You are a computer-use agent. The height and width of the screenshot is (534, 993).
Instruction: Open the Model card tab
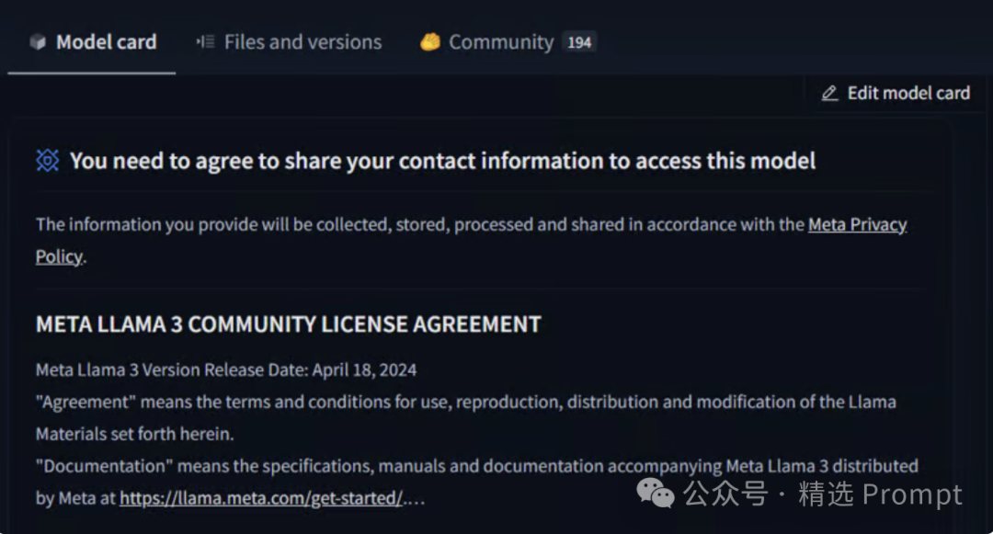pyautogui.click(x=92, y=42)
